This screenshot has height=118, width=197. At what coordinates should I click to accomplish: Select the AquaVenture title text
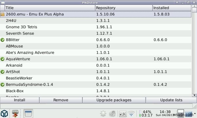(18, 59)
